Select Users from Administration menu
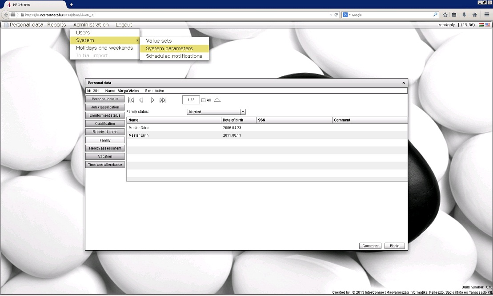Image resolution: width=493 pixels, height=296 pixels. pyautogui.click(x=105, y=33)
